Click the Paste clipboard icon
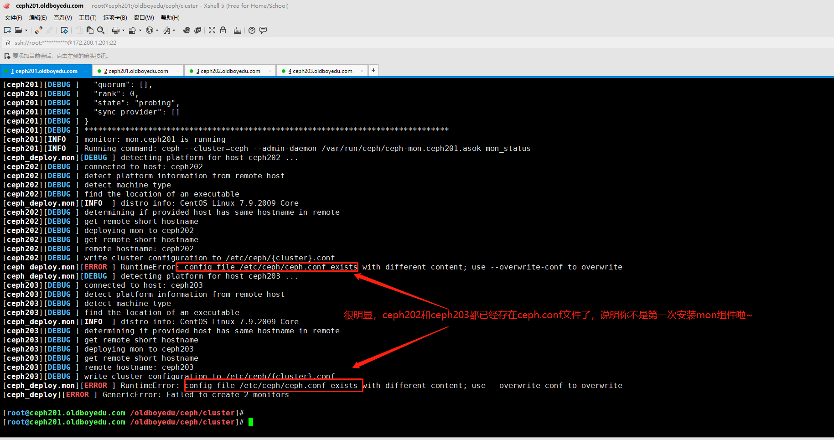Viewport: 834px width, 440px height. pos(90,30)
